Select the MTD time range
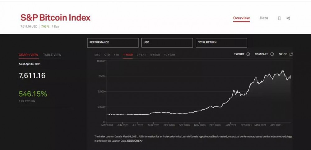This screenshot has height=150, width=311. (97, 55)
